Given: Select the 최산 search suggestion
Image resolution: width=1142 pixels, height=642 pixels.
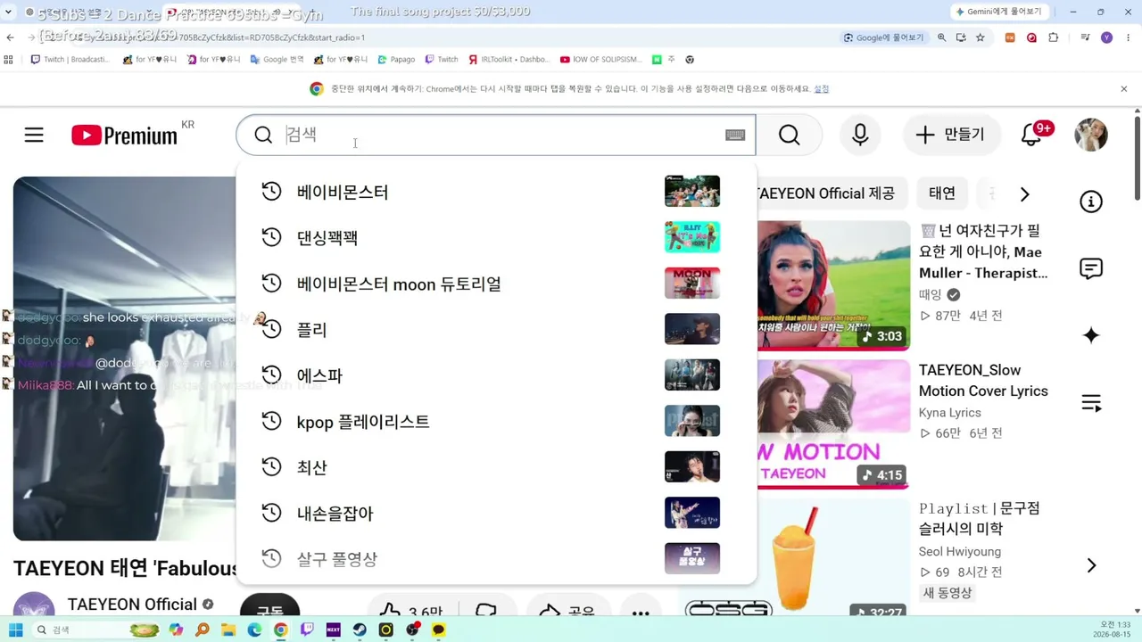Looking at the screenshot, I should [x=496, y=468].
